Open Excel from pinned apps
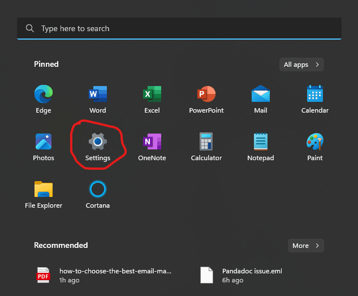 tap(152, 98)
